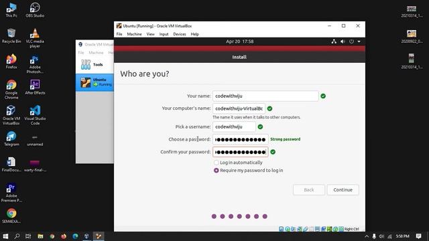The width and height of the screenshot is (429, 241).
Task: Select Telegram desktop shortcut
Action: click(11, 139)
